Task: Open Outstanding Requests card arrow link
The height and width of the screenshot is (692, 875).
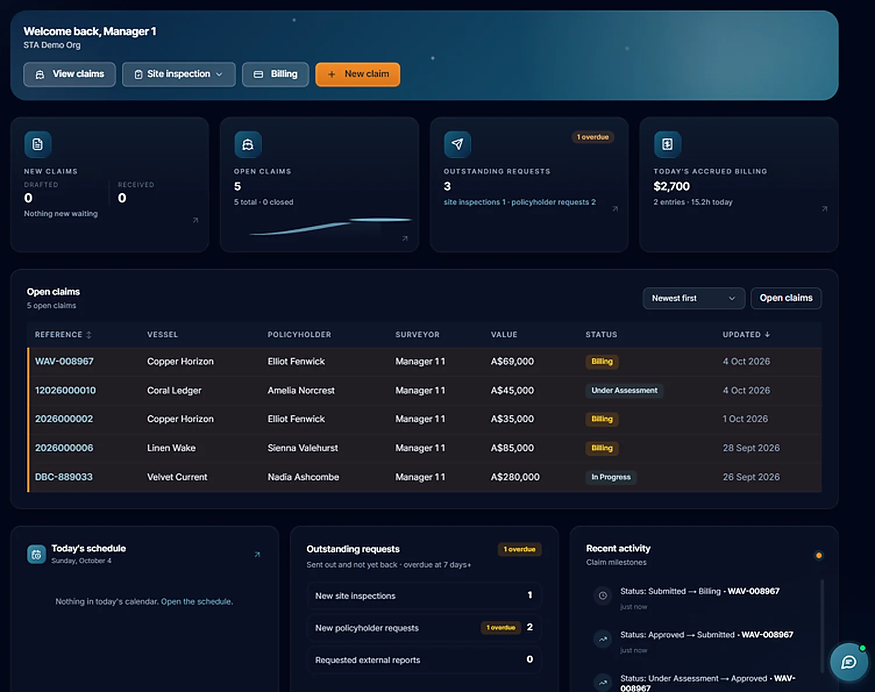Action: pos(615,209)
